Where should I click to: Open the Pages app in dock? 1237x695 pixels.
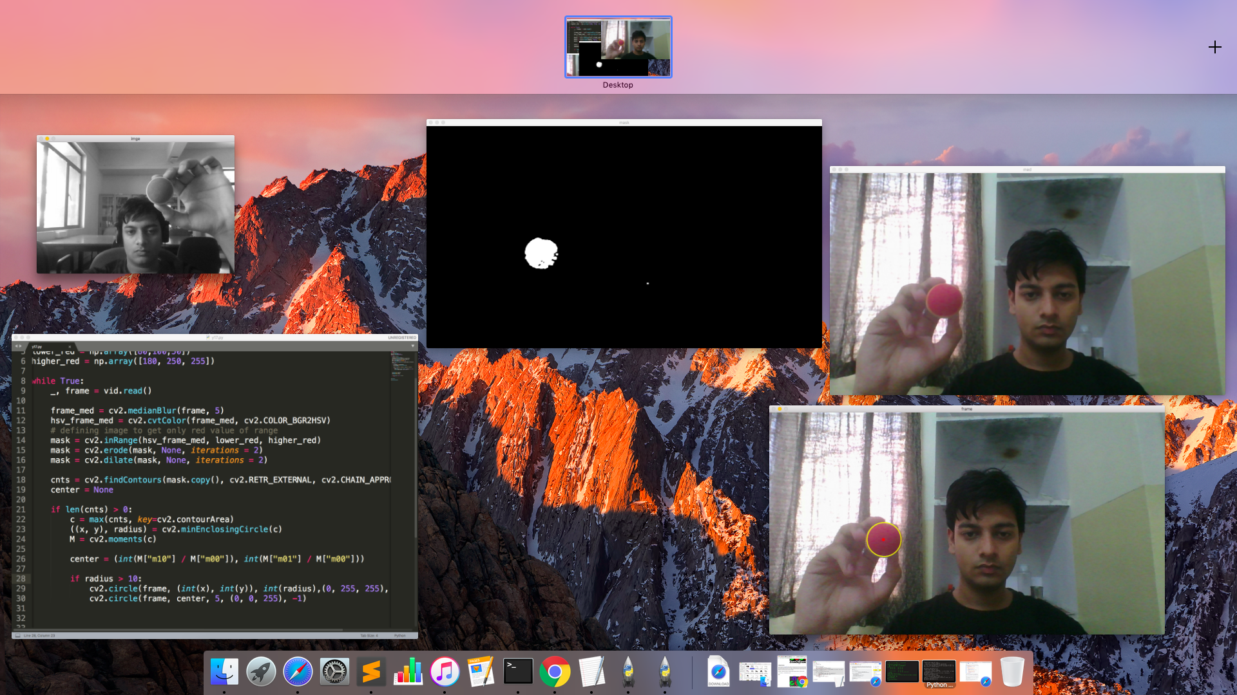[481, 672]
